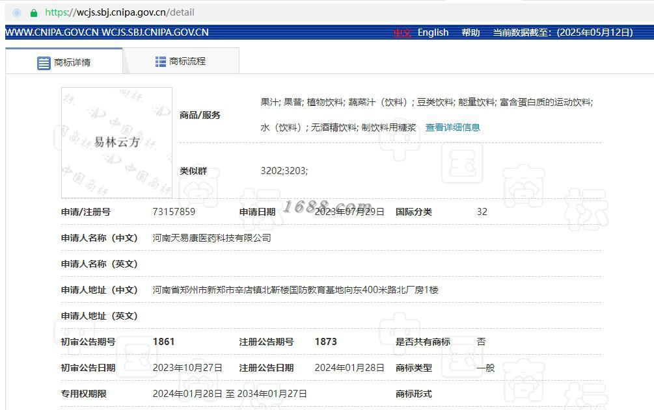Click the 商品/服务 label

[200, 115]
